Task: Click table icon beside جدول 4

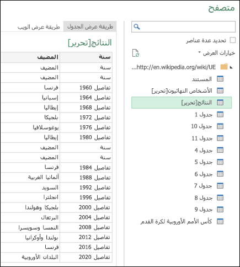Action: click(220, 150)
